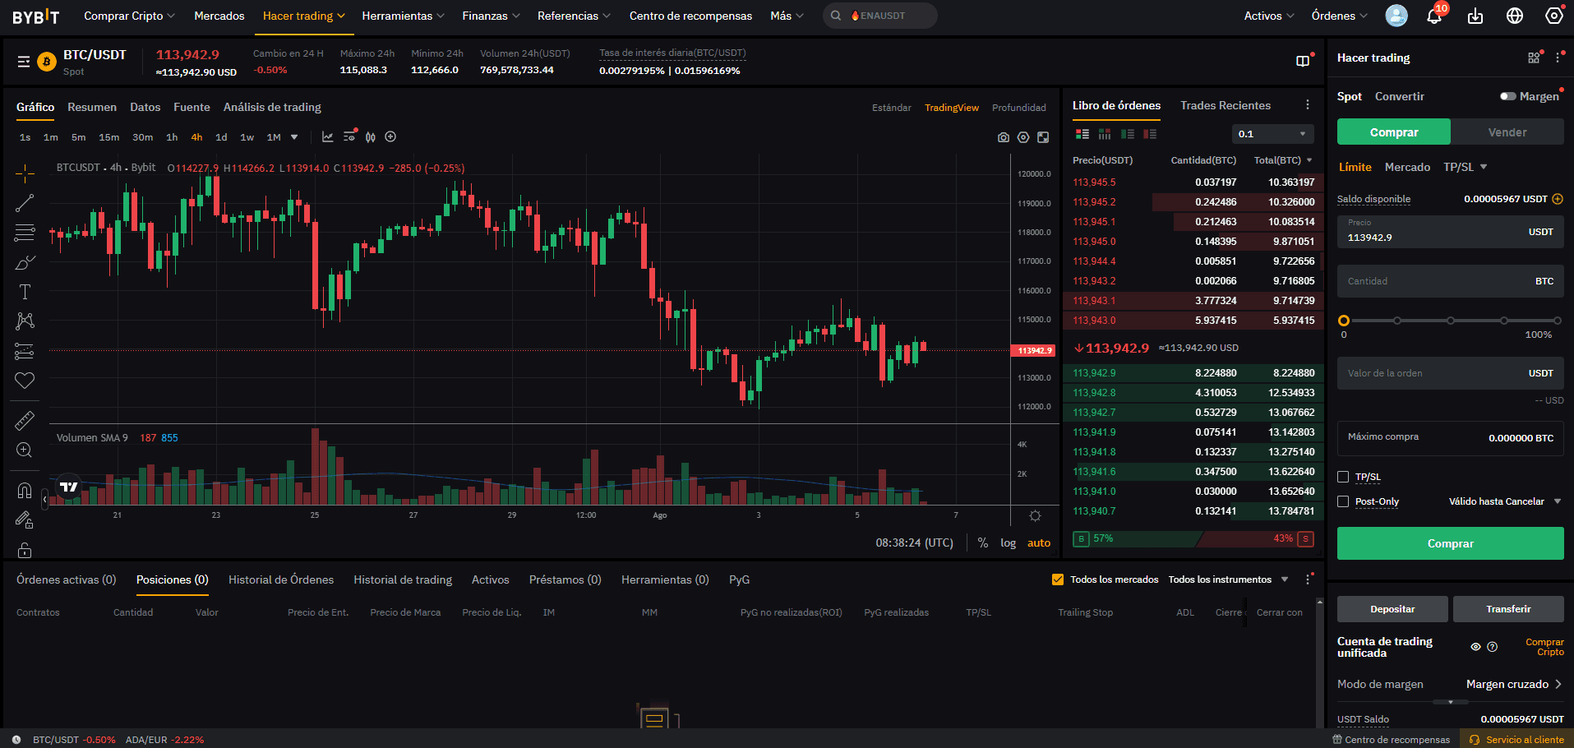This screenshot has height=748, width=1574.
Task: Open the Fibonacci retracement tools
Action: click(25, 233)
